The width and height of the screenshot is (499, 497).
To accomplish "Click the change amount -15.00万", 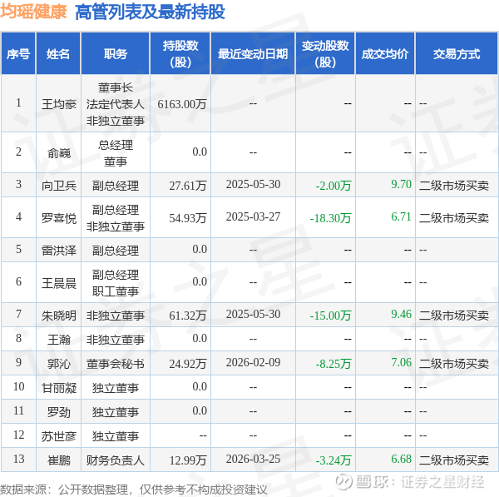I will coord(330,316).
